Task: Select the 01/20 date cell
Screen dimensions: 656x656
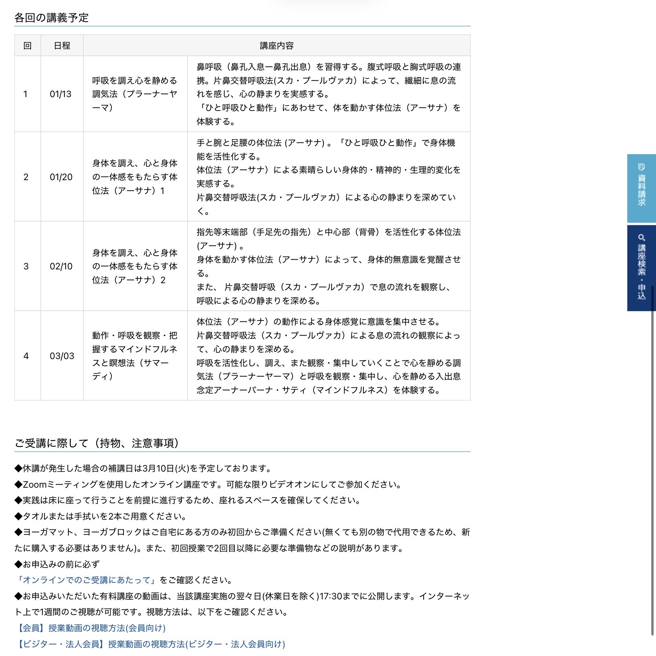Action: click(61, 177)
